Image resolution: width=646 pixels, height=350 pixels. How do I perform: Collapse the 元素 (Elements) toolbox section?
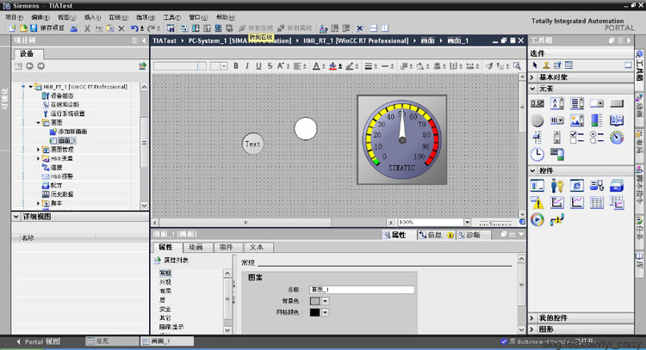click(534, 89)
